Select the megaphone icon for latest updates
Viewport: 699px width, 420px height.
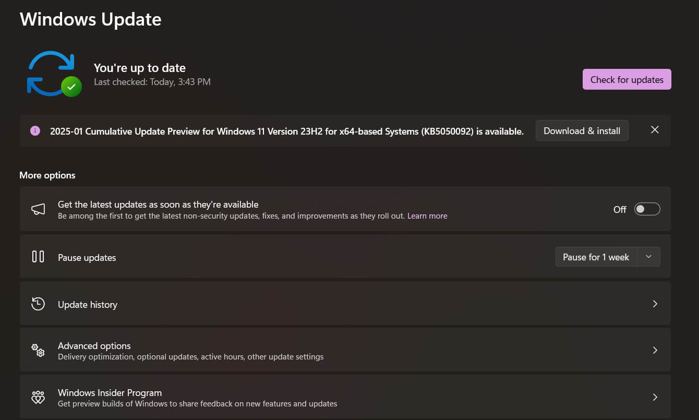(38, 209)
